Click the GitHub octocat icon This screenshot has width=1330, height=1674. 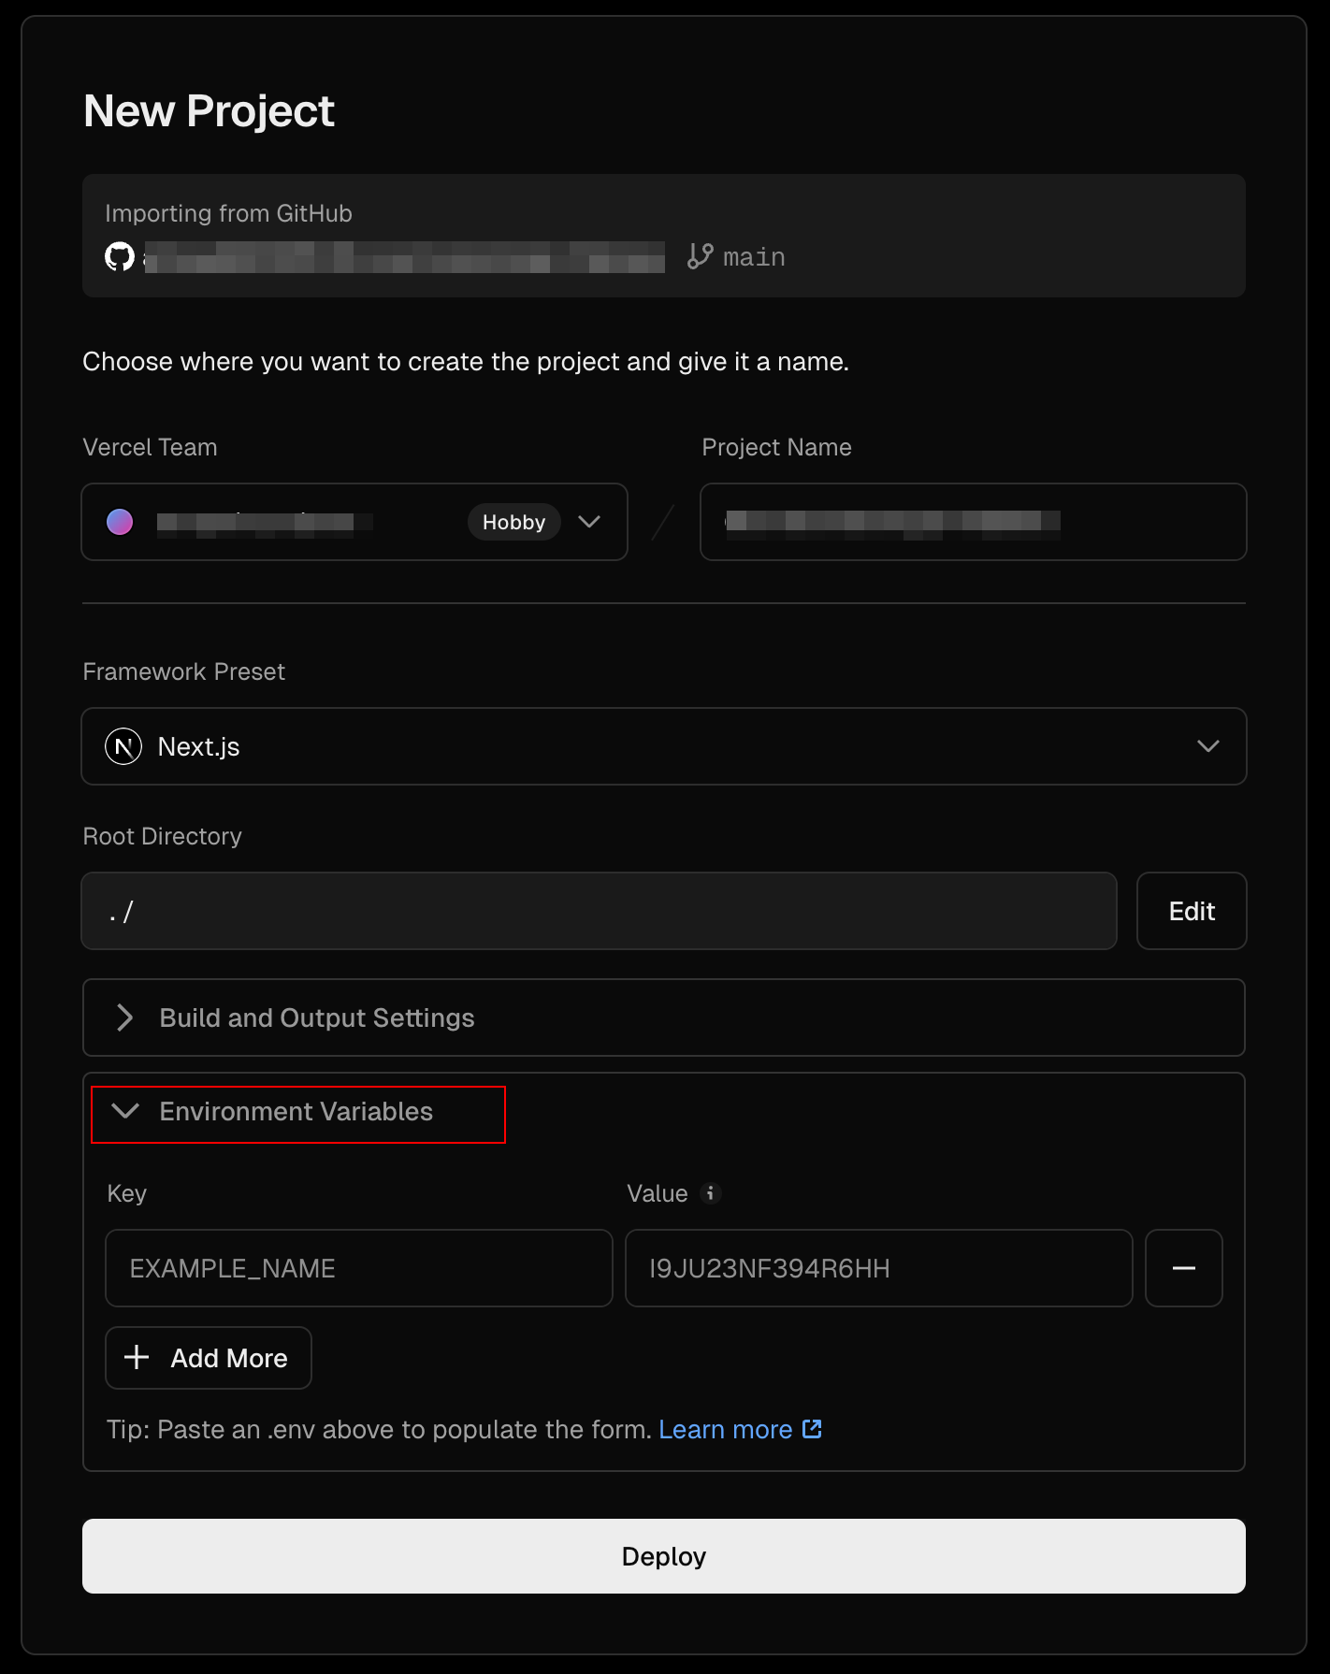pyautogui.click(x=120, y=256)
